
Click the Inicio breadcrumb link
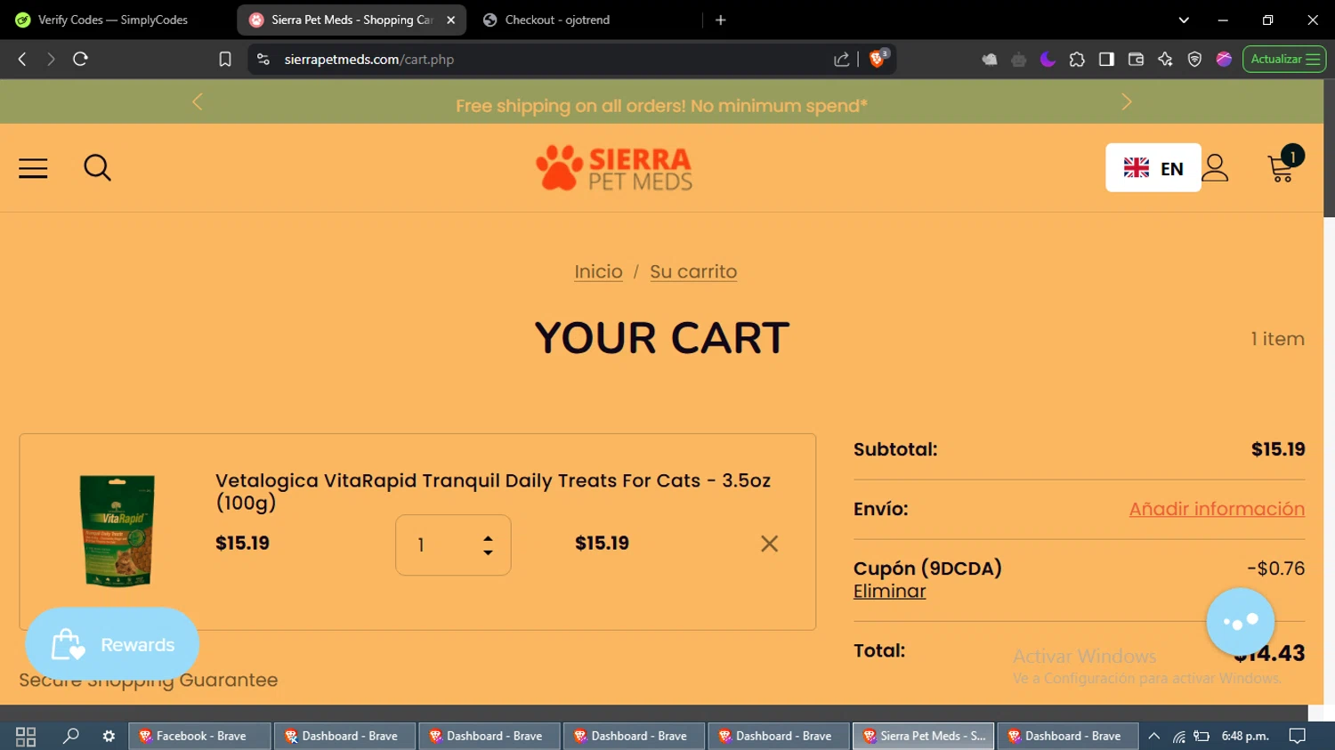click(x=598, y=271)
